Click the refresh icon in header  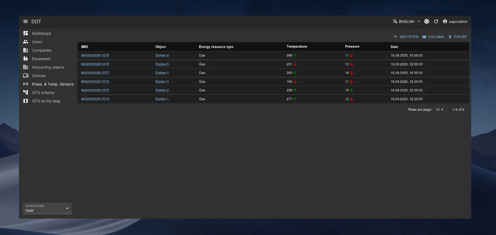coord(436,22)
